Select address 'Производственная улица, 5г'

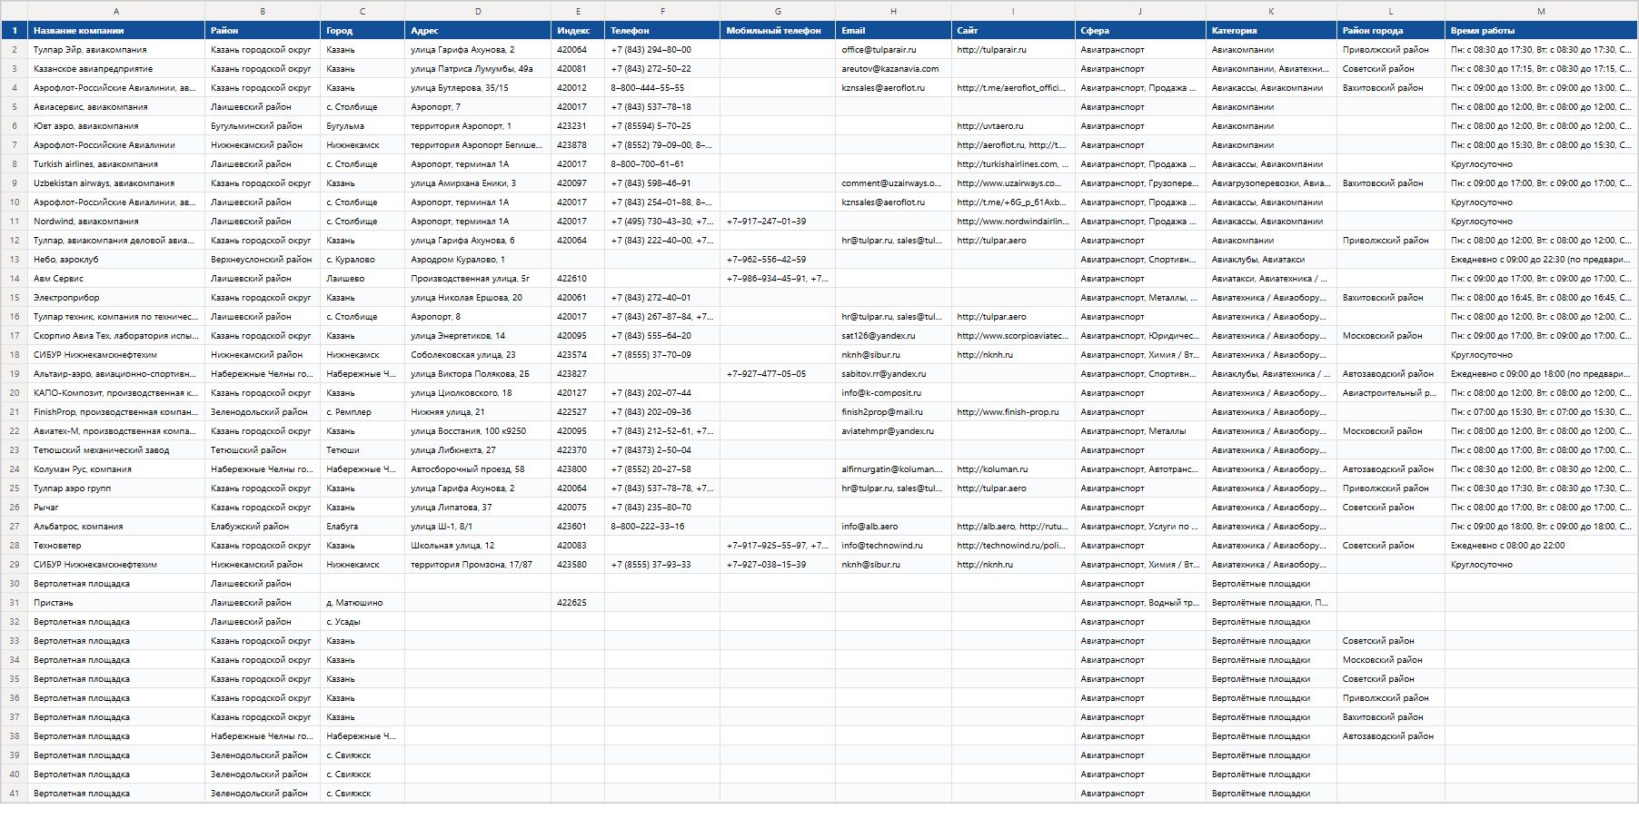478,279
